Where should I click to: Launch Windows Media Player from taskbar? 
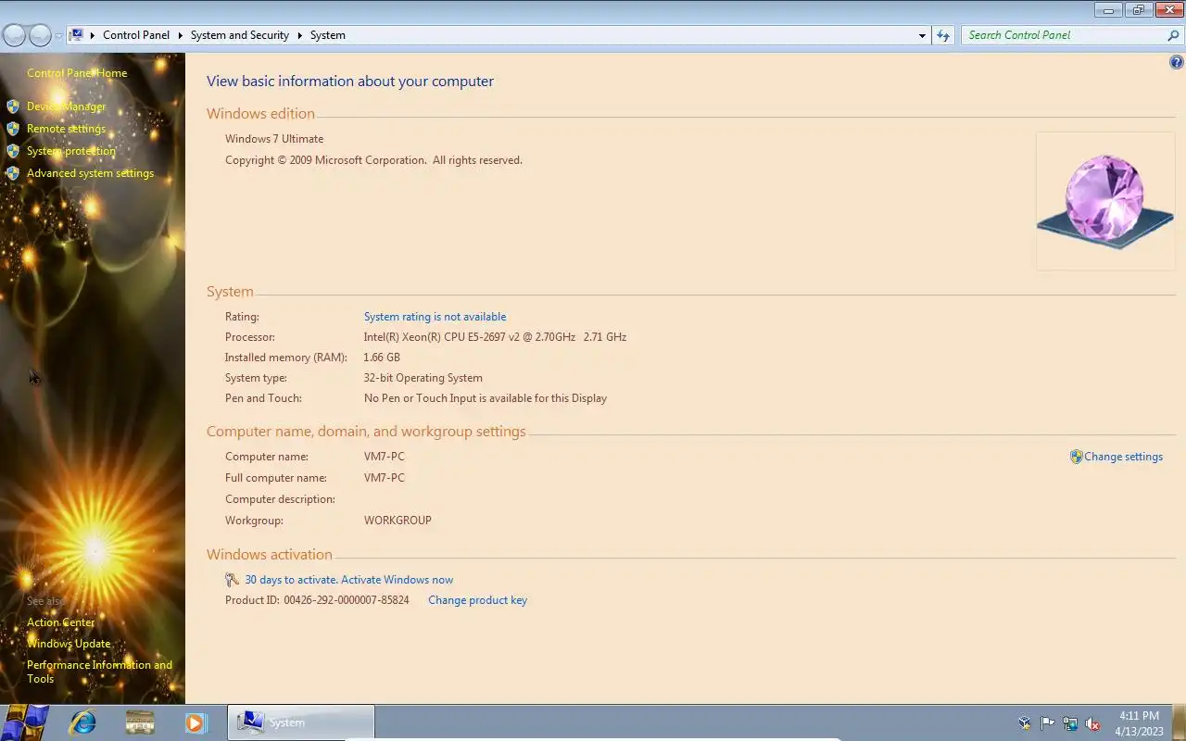(196, 722)
